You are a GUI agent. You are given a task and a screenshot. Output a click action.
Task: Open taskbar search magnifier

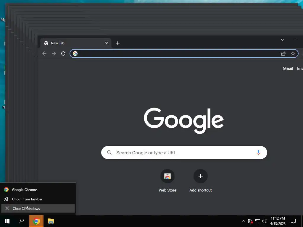click(21, 221)
